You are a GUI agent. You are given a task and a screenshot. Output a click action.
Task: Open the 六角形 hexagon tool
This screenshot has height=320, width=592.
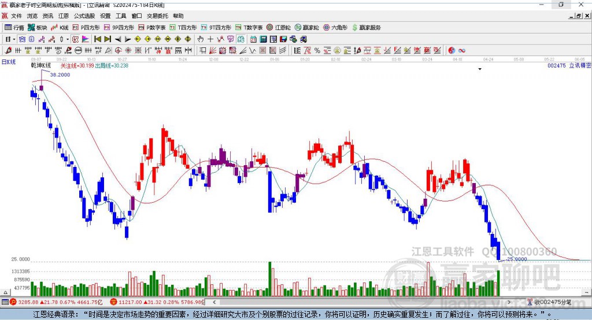(x=335, y=28)
